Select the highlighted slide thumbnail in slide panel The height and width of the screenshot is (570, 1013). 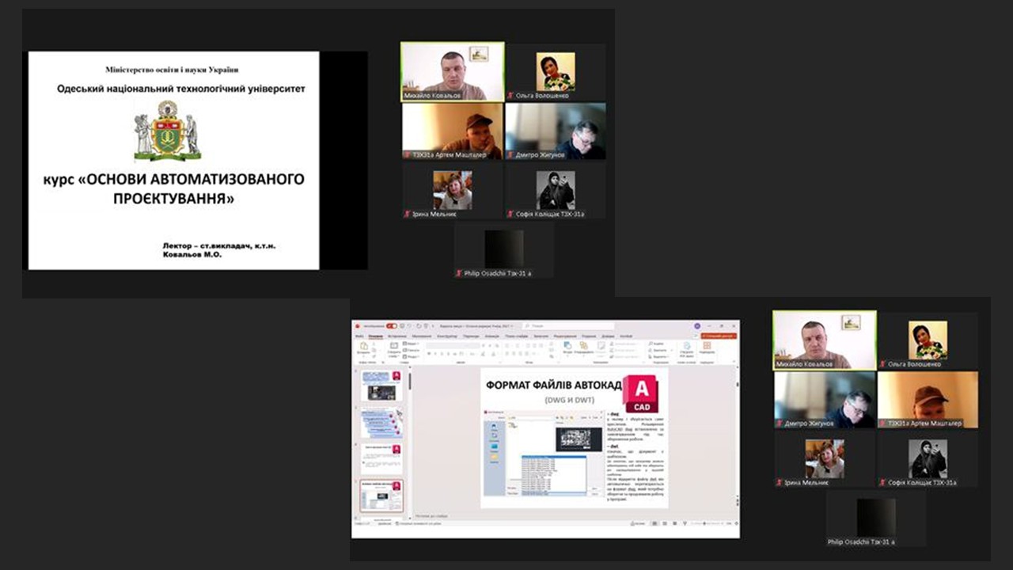[381, 496]
